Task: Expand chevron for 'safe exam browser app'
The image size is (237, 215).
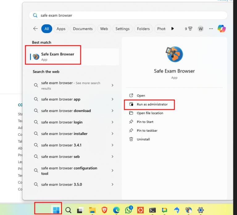Action: (x=112, y=99)
